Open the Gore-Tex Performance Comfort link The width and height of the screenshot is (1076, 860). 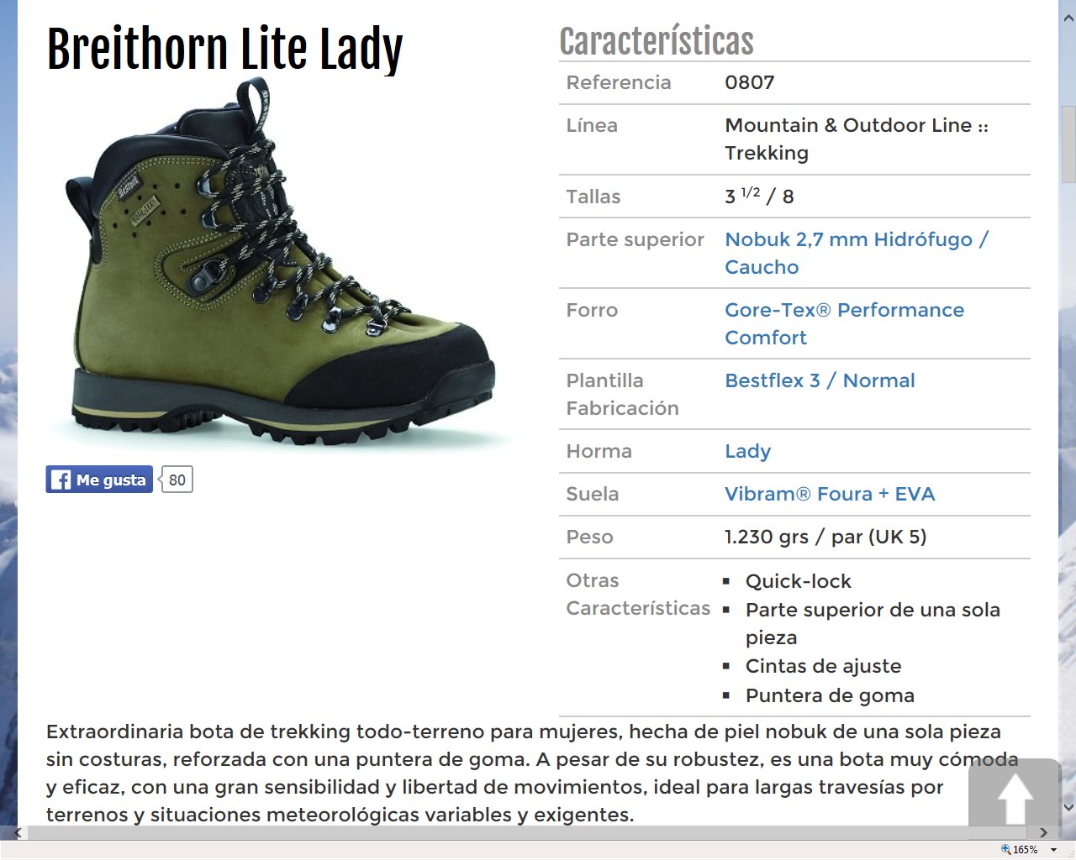[x=844, y=323]
